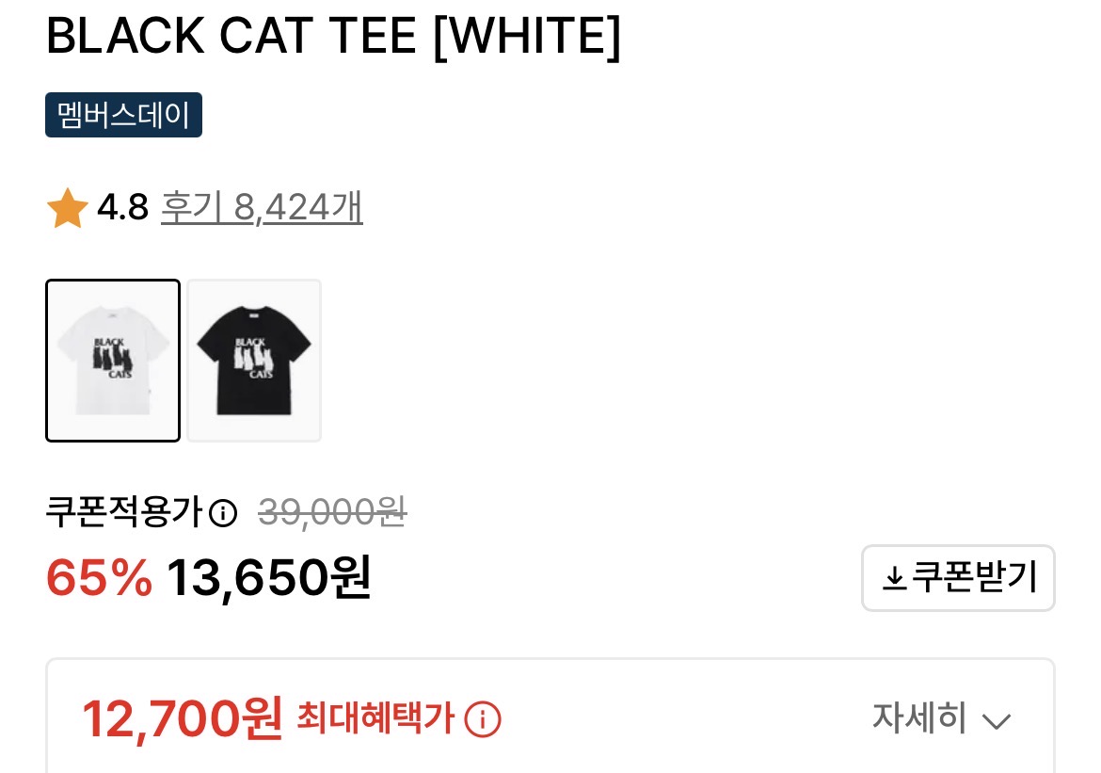Click the BLACK CAT TEE [WHITE] title
The height and width of the screenshot is (773, 1101).
333,37
